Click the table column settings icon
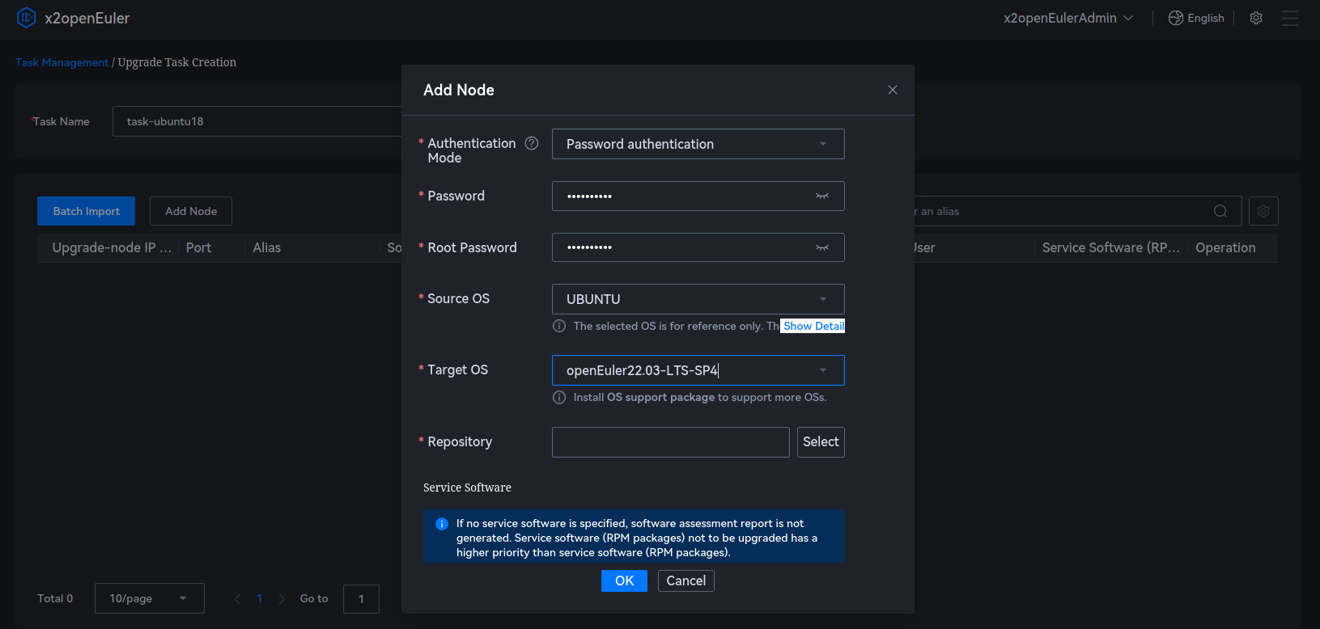The height and width of the screenshot is (629, 1320). click(1263, 211)
